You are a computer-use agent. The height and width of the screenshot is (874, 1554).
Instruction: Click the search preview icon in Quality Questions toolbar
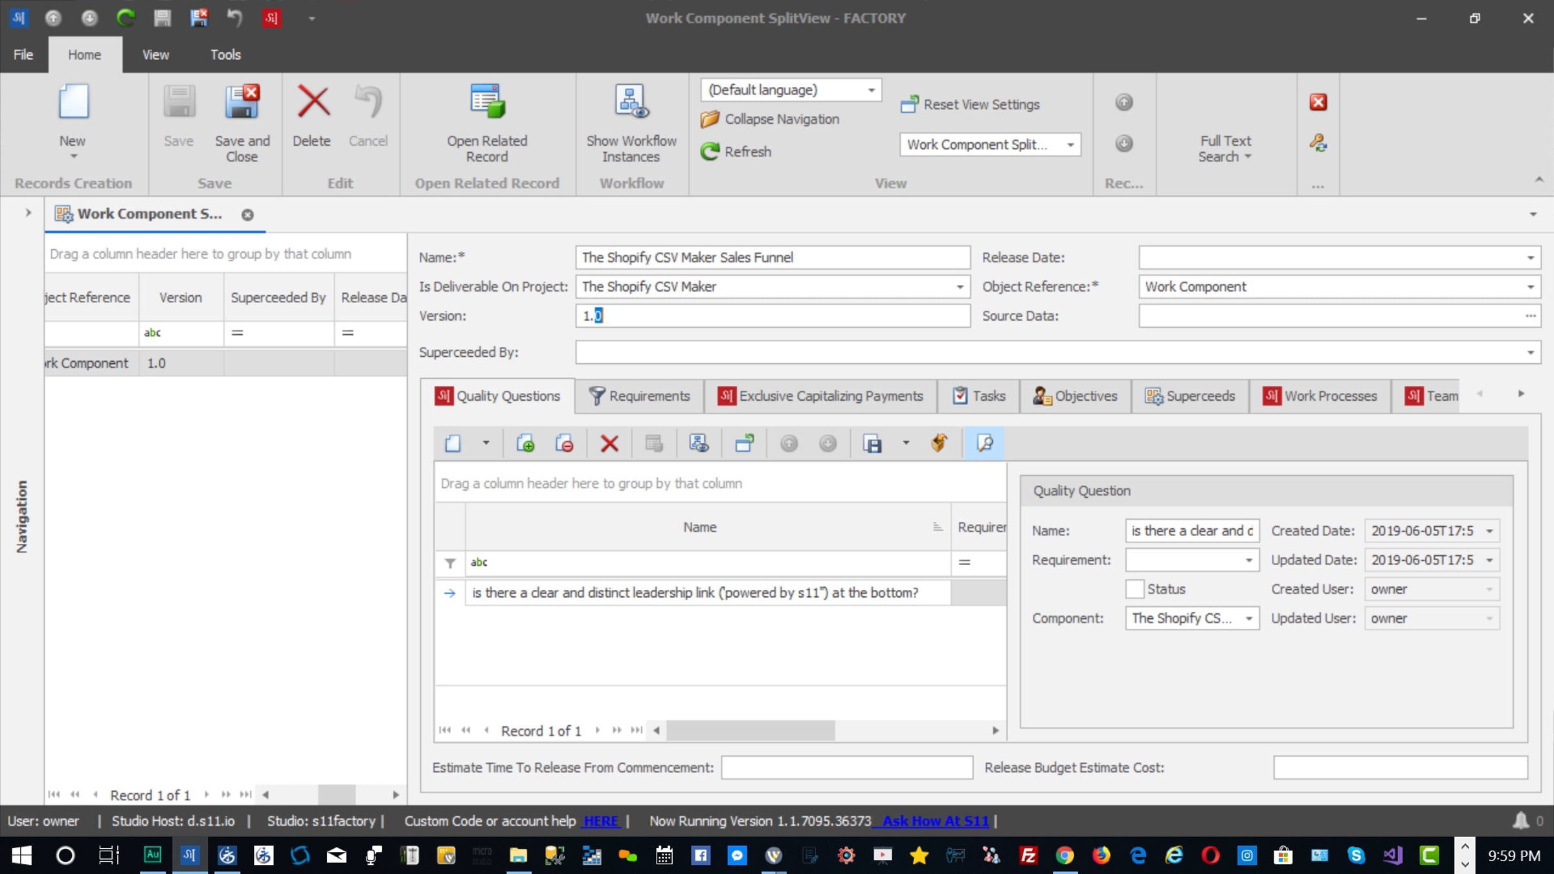click(x=984, y=444)
